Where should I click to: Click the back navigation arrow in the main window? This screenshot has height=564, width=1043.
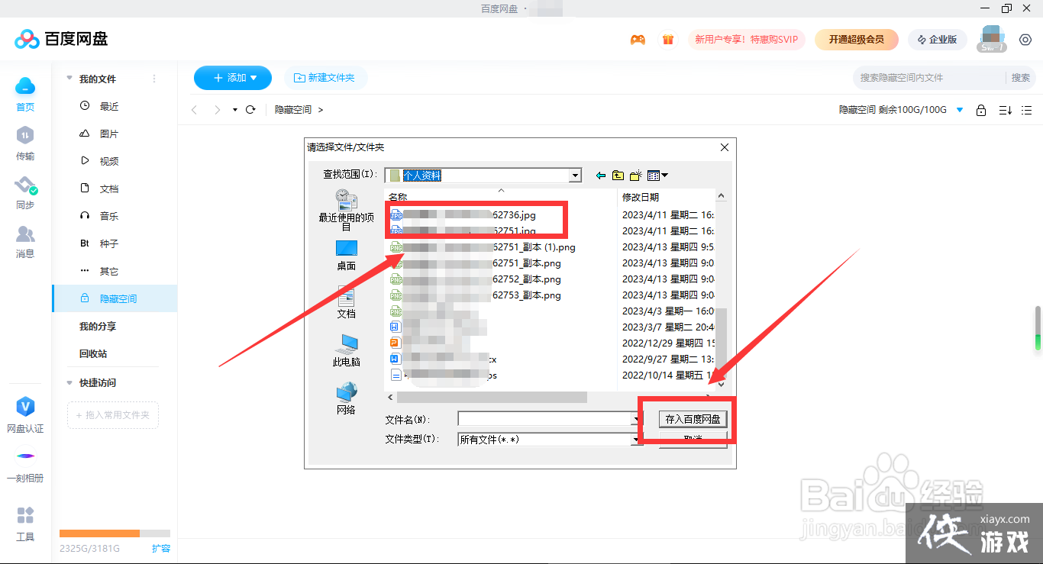[195, 110]
